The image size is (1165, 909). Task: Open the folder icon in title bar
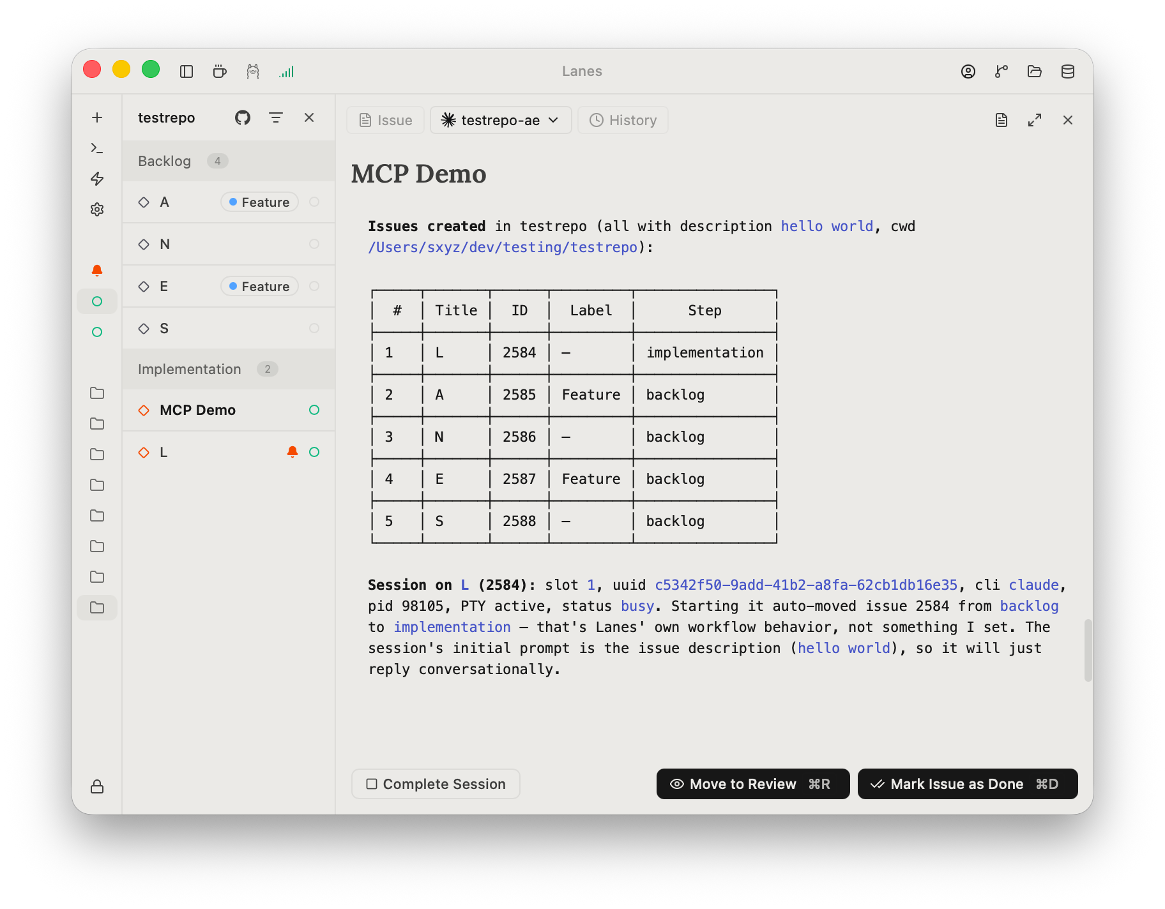tap(1035, 71)
